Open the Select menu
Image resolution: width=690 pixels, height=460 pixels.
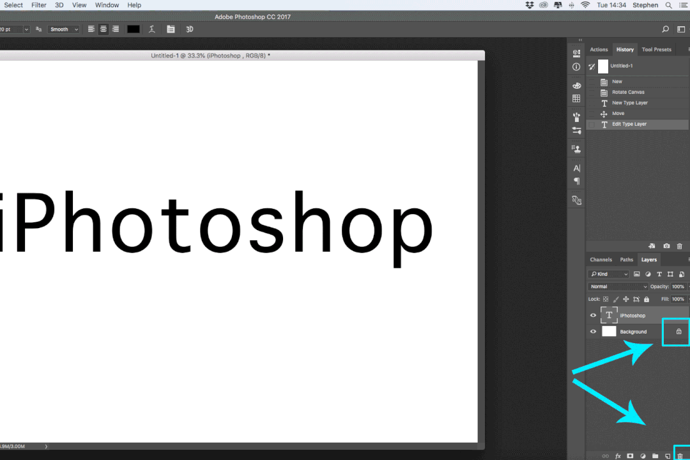[x=13, y=5]
